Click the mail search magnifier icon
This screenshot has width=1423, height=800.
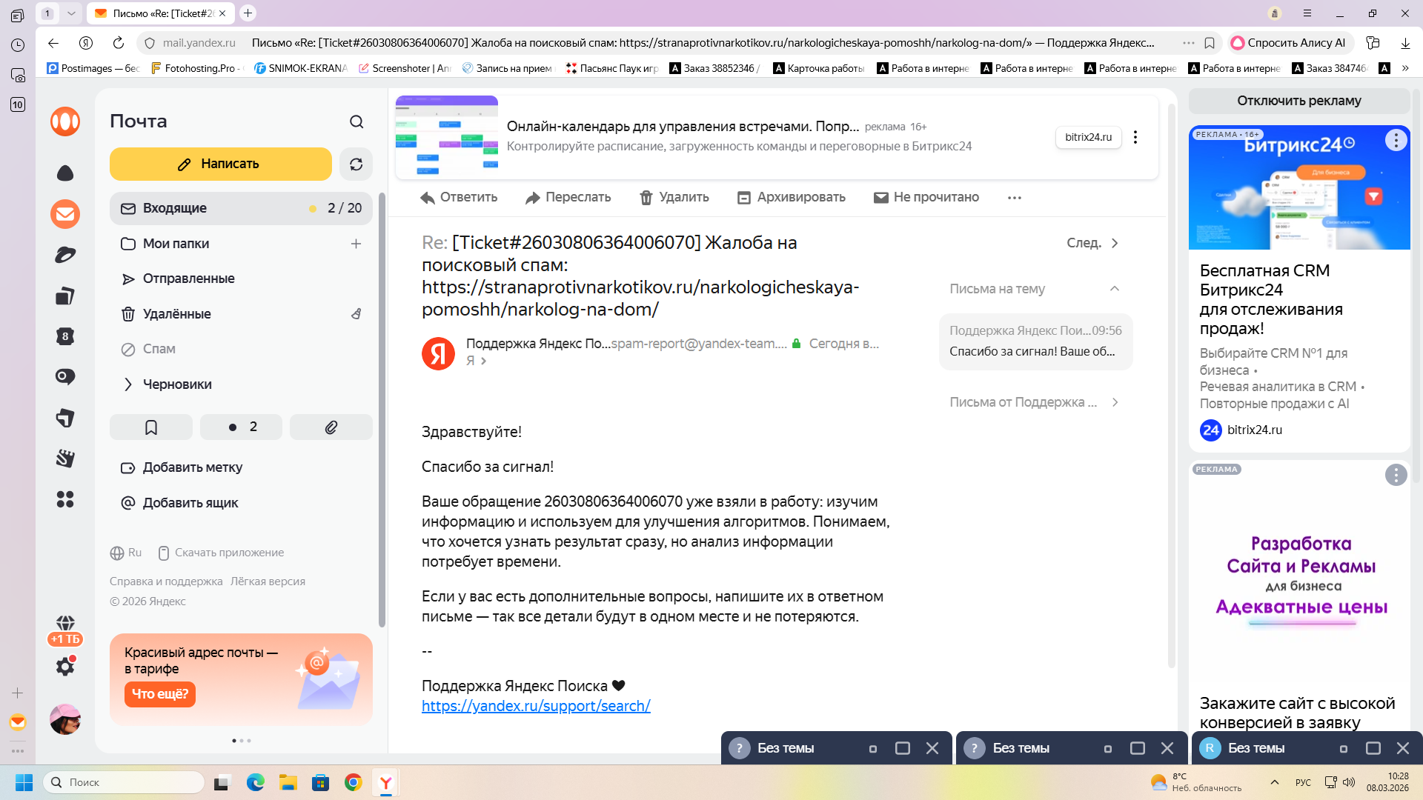pyautogui.click(x=356, y=121)
